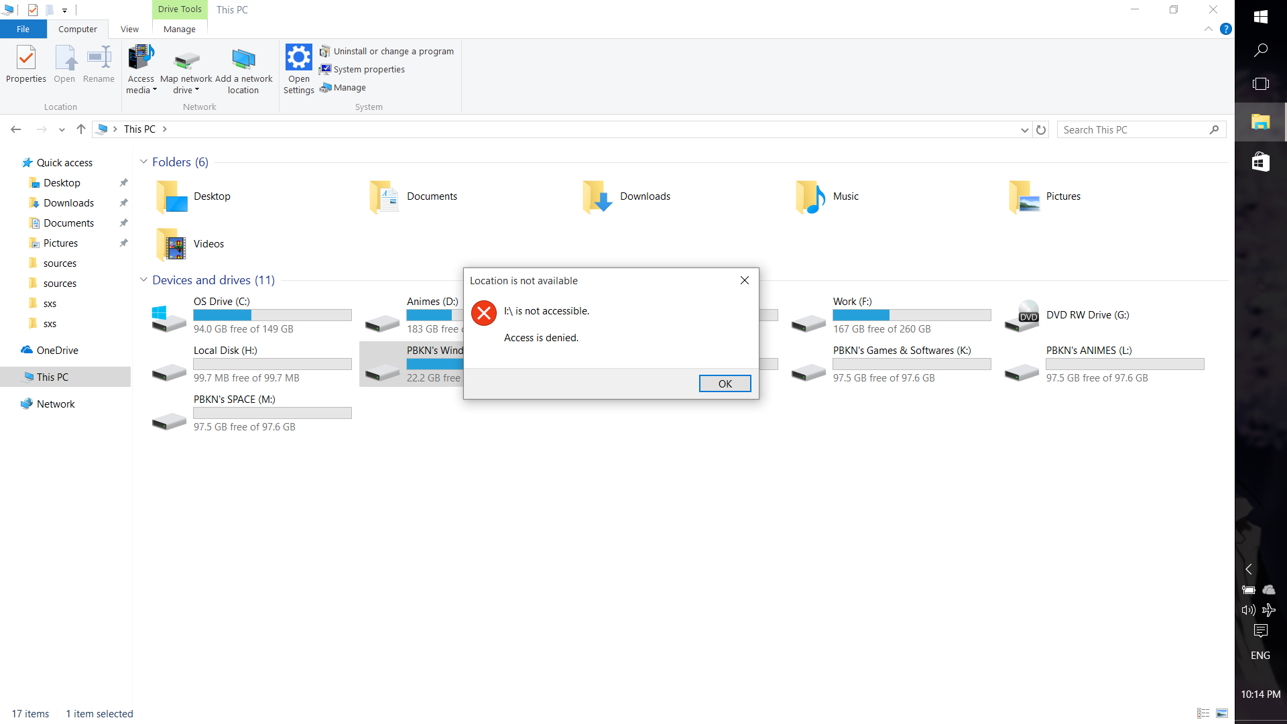Click the refresh button beside the address bar

1041,130
